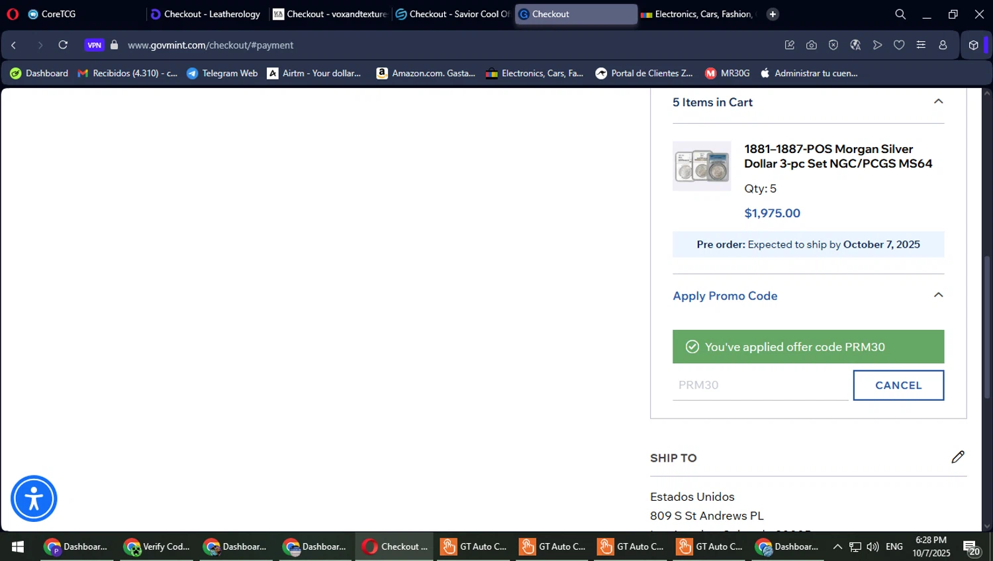Open the translate page icon
The width and height of the screenshot is (993, 561).
(x=855, y=45)
